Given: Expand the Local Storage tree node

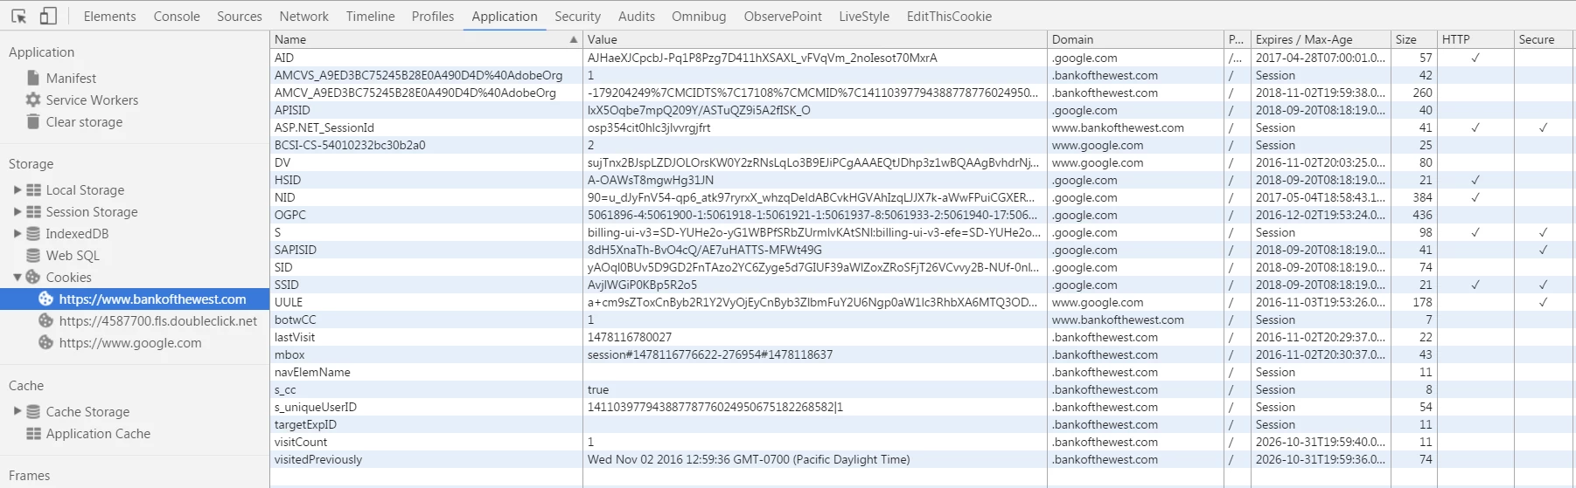Looking at the screenshot, I should click(x=17, y=189).
